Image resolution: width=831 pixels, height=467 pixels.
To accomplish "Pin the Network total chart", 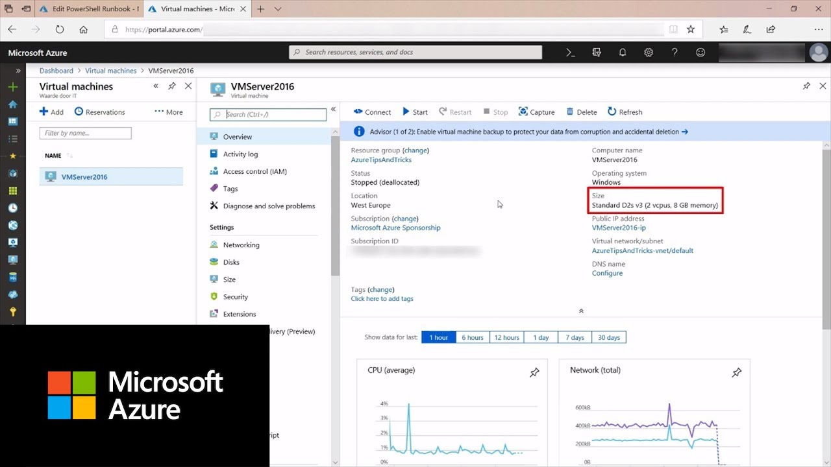I will [x=737, y=372].
